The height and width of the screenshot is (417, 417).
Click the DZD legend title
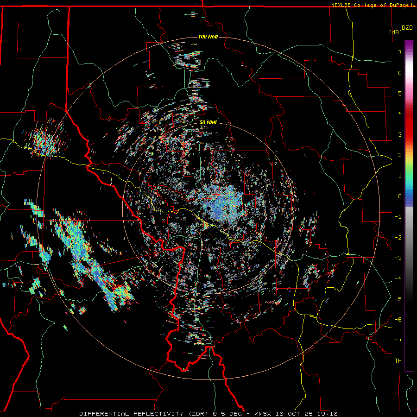407,28
